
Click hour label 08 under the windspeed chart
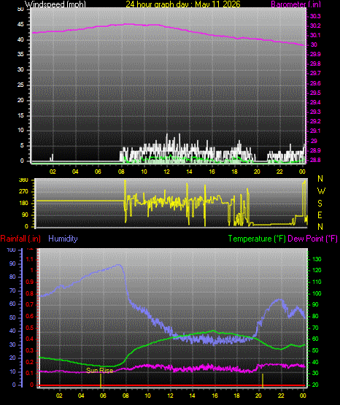(121, 171)
